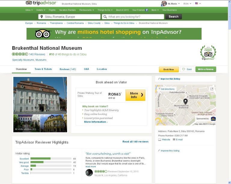Click the magnifier icon in search box

[x=105, y=17]
